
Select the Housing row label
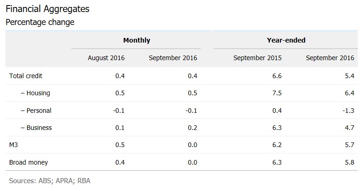coord(35,93)
